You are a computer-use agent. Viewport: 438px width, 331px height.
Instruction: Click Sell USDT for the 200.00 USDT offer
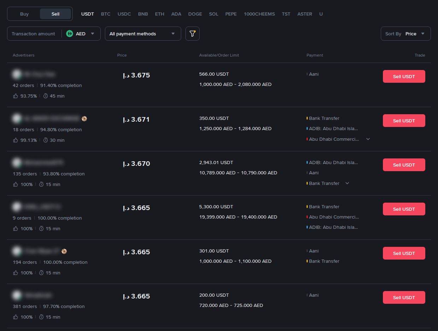point(404,297)
